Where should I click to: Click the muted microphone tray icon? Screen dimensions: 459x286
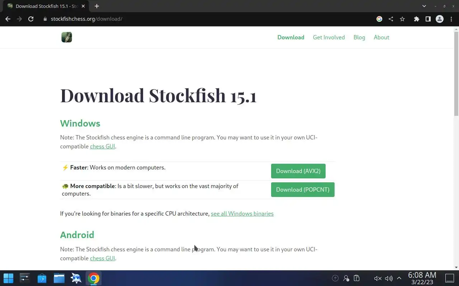pos(378,278)
